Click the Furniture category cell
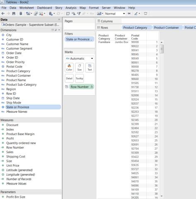The width and height of the screenshot is (196, 199). coord(104,42)
